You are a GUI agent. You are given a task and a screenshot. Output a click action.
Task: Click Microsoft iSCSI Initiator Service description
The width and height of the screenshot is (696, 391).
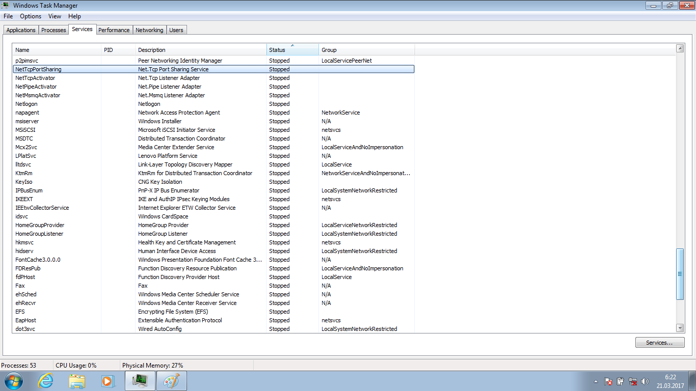(176, 130)
